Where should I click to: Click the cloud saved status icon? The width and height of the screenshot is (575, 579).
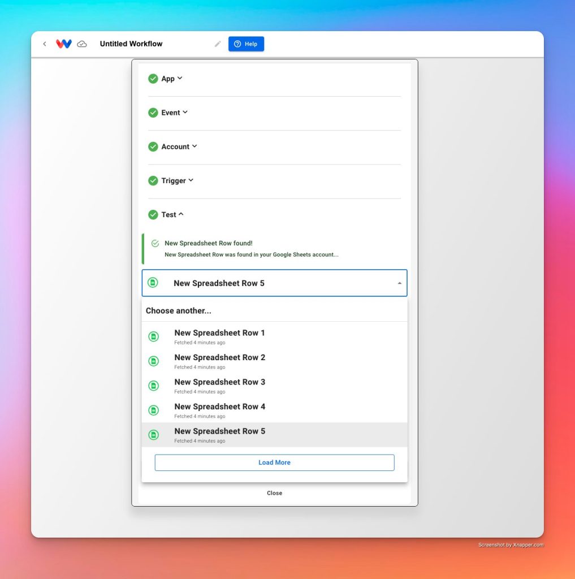point(82,44)
